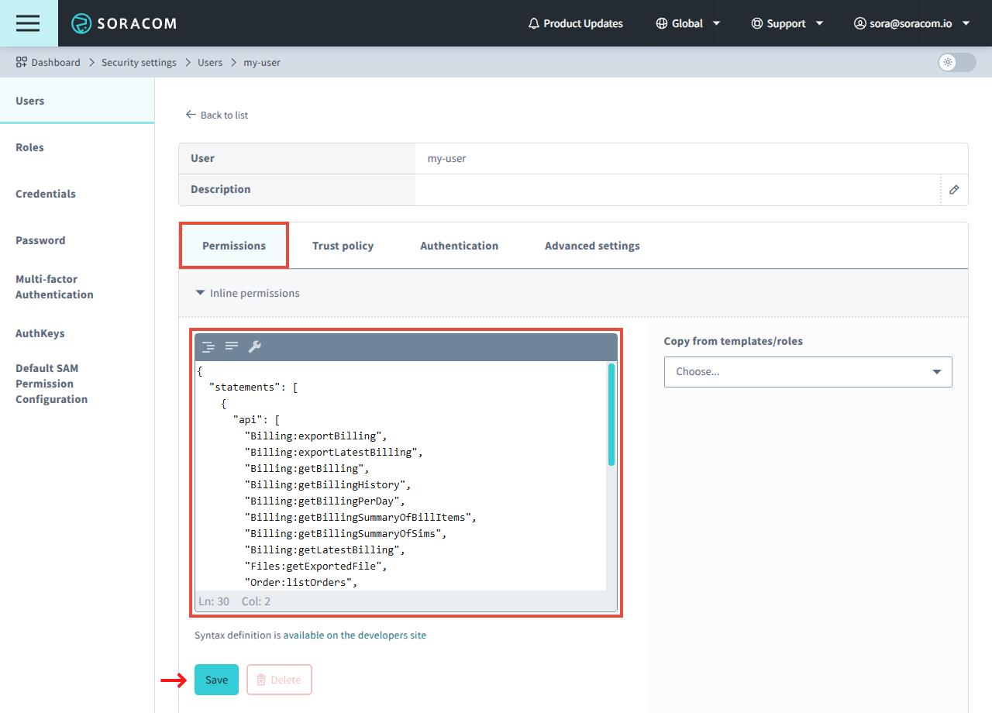The image size is (992, 713).
Task: Open the Support dropdown menu
Action: click(787, 23)
